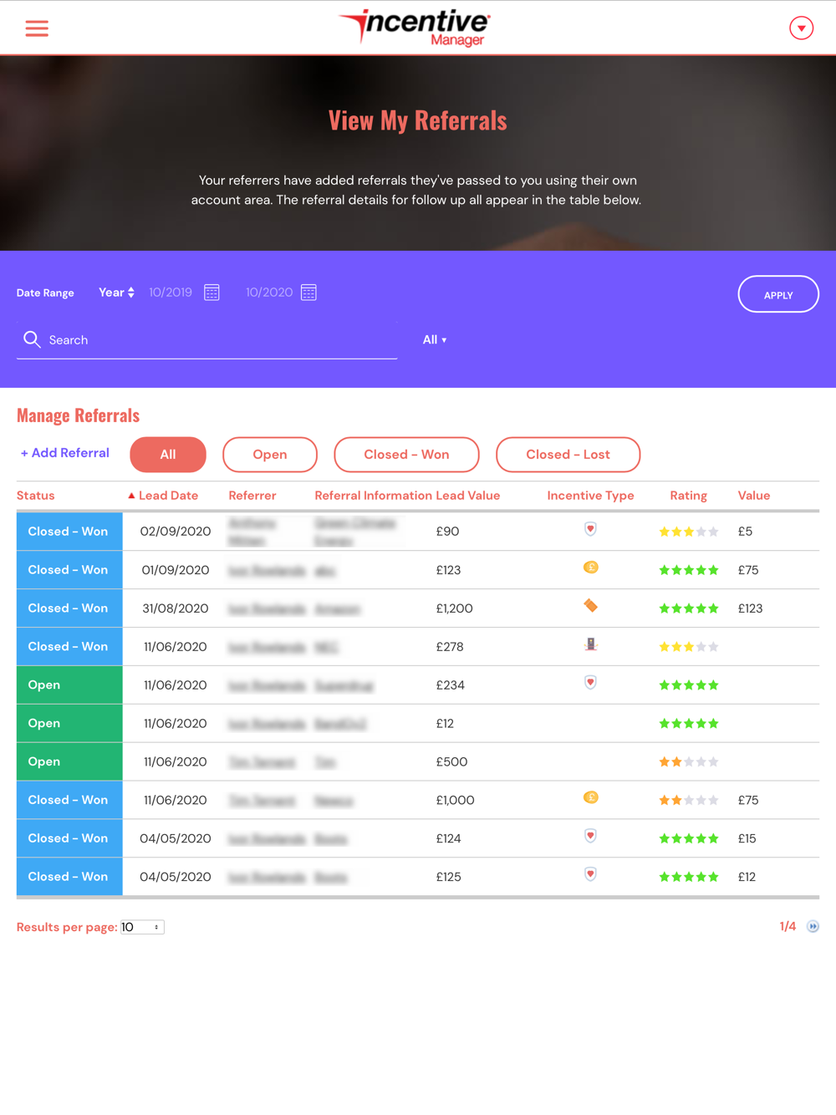Open the start date calendar icon

point(212,293)
